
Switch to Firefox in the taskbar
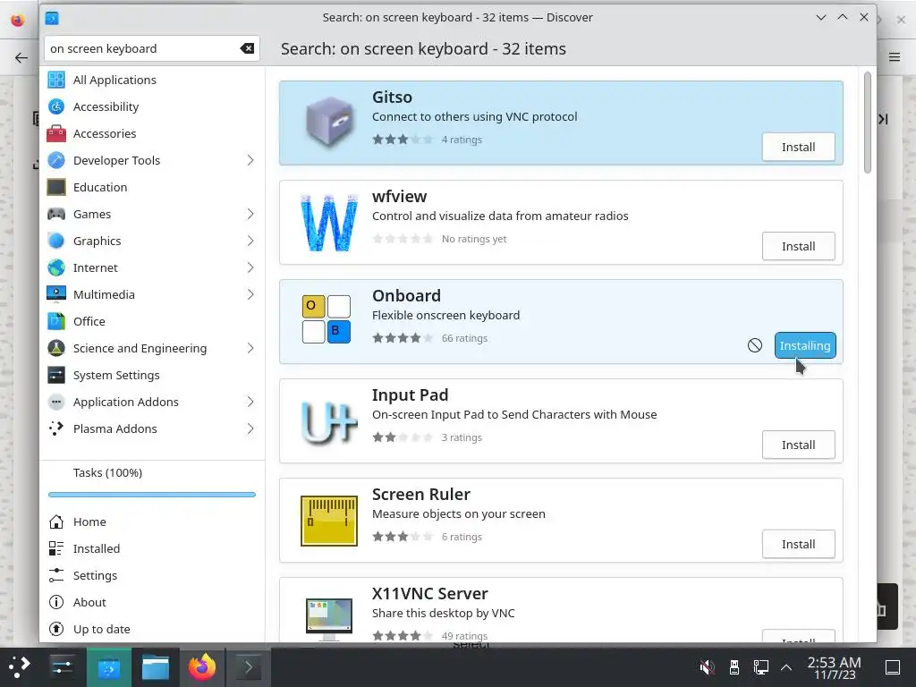202,666
